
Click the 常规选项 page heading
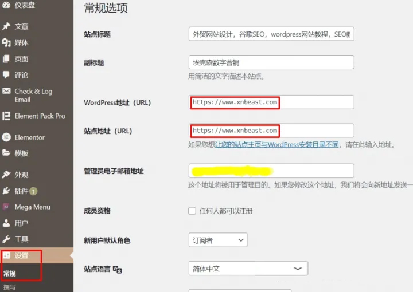(x=106, y=8)
